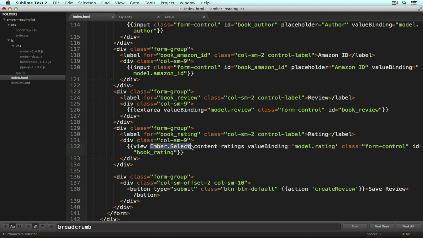Open the Goto menu
This screenshot has width=423, height=238.
pos(135,3)
